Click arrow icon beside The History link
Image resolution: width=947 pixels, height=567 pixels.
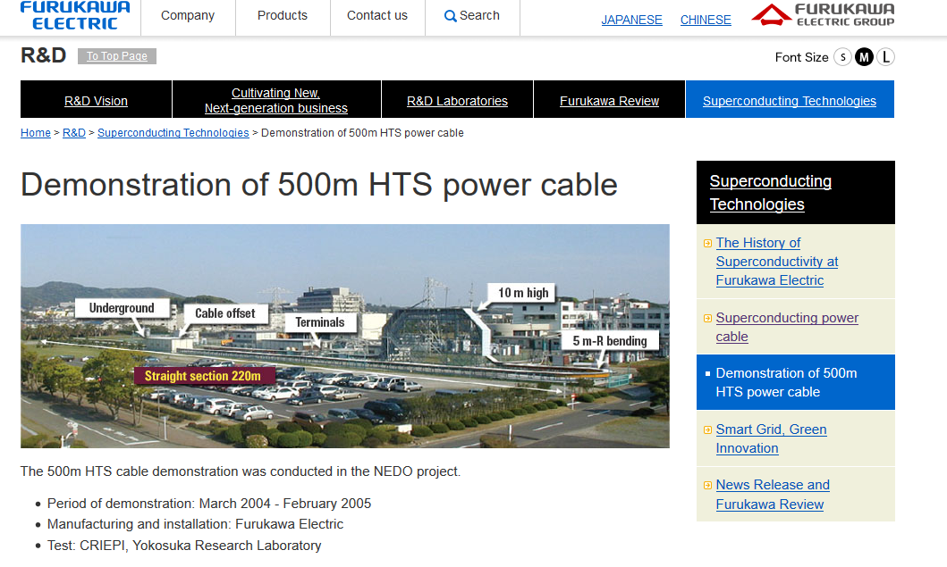coord(708,244)
